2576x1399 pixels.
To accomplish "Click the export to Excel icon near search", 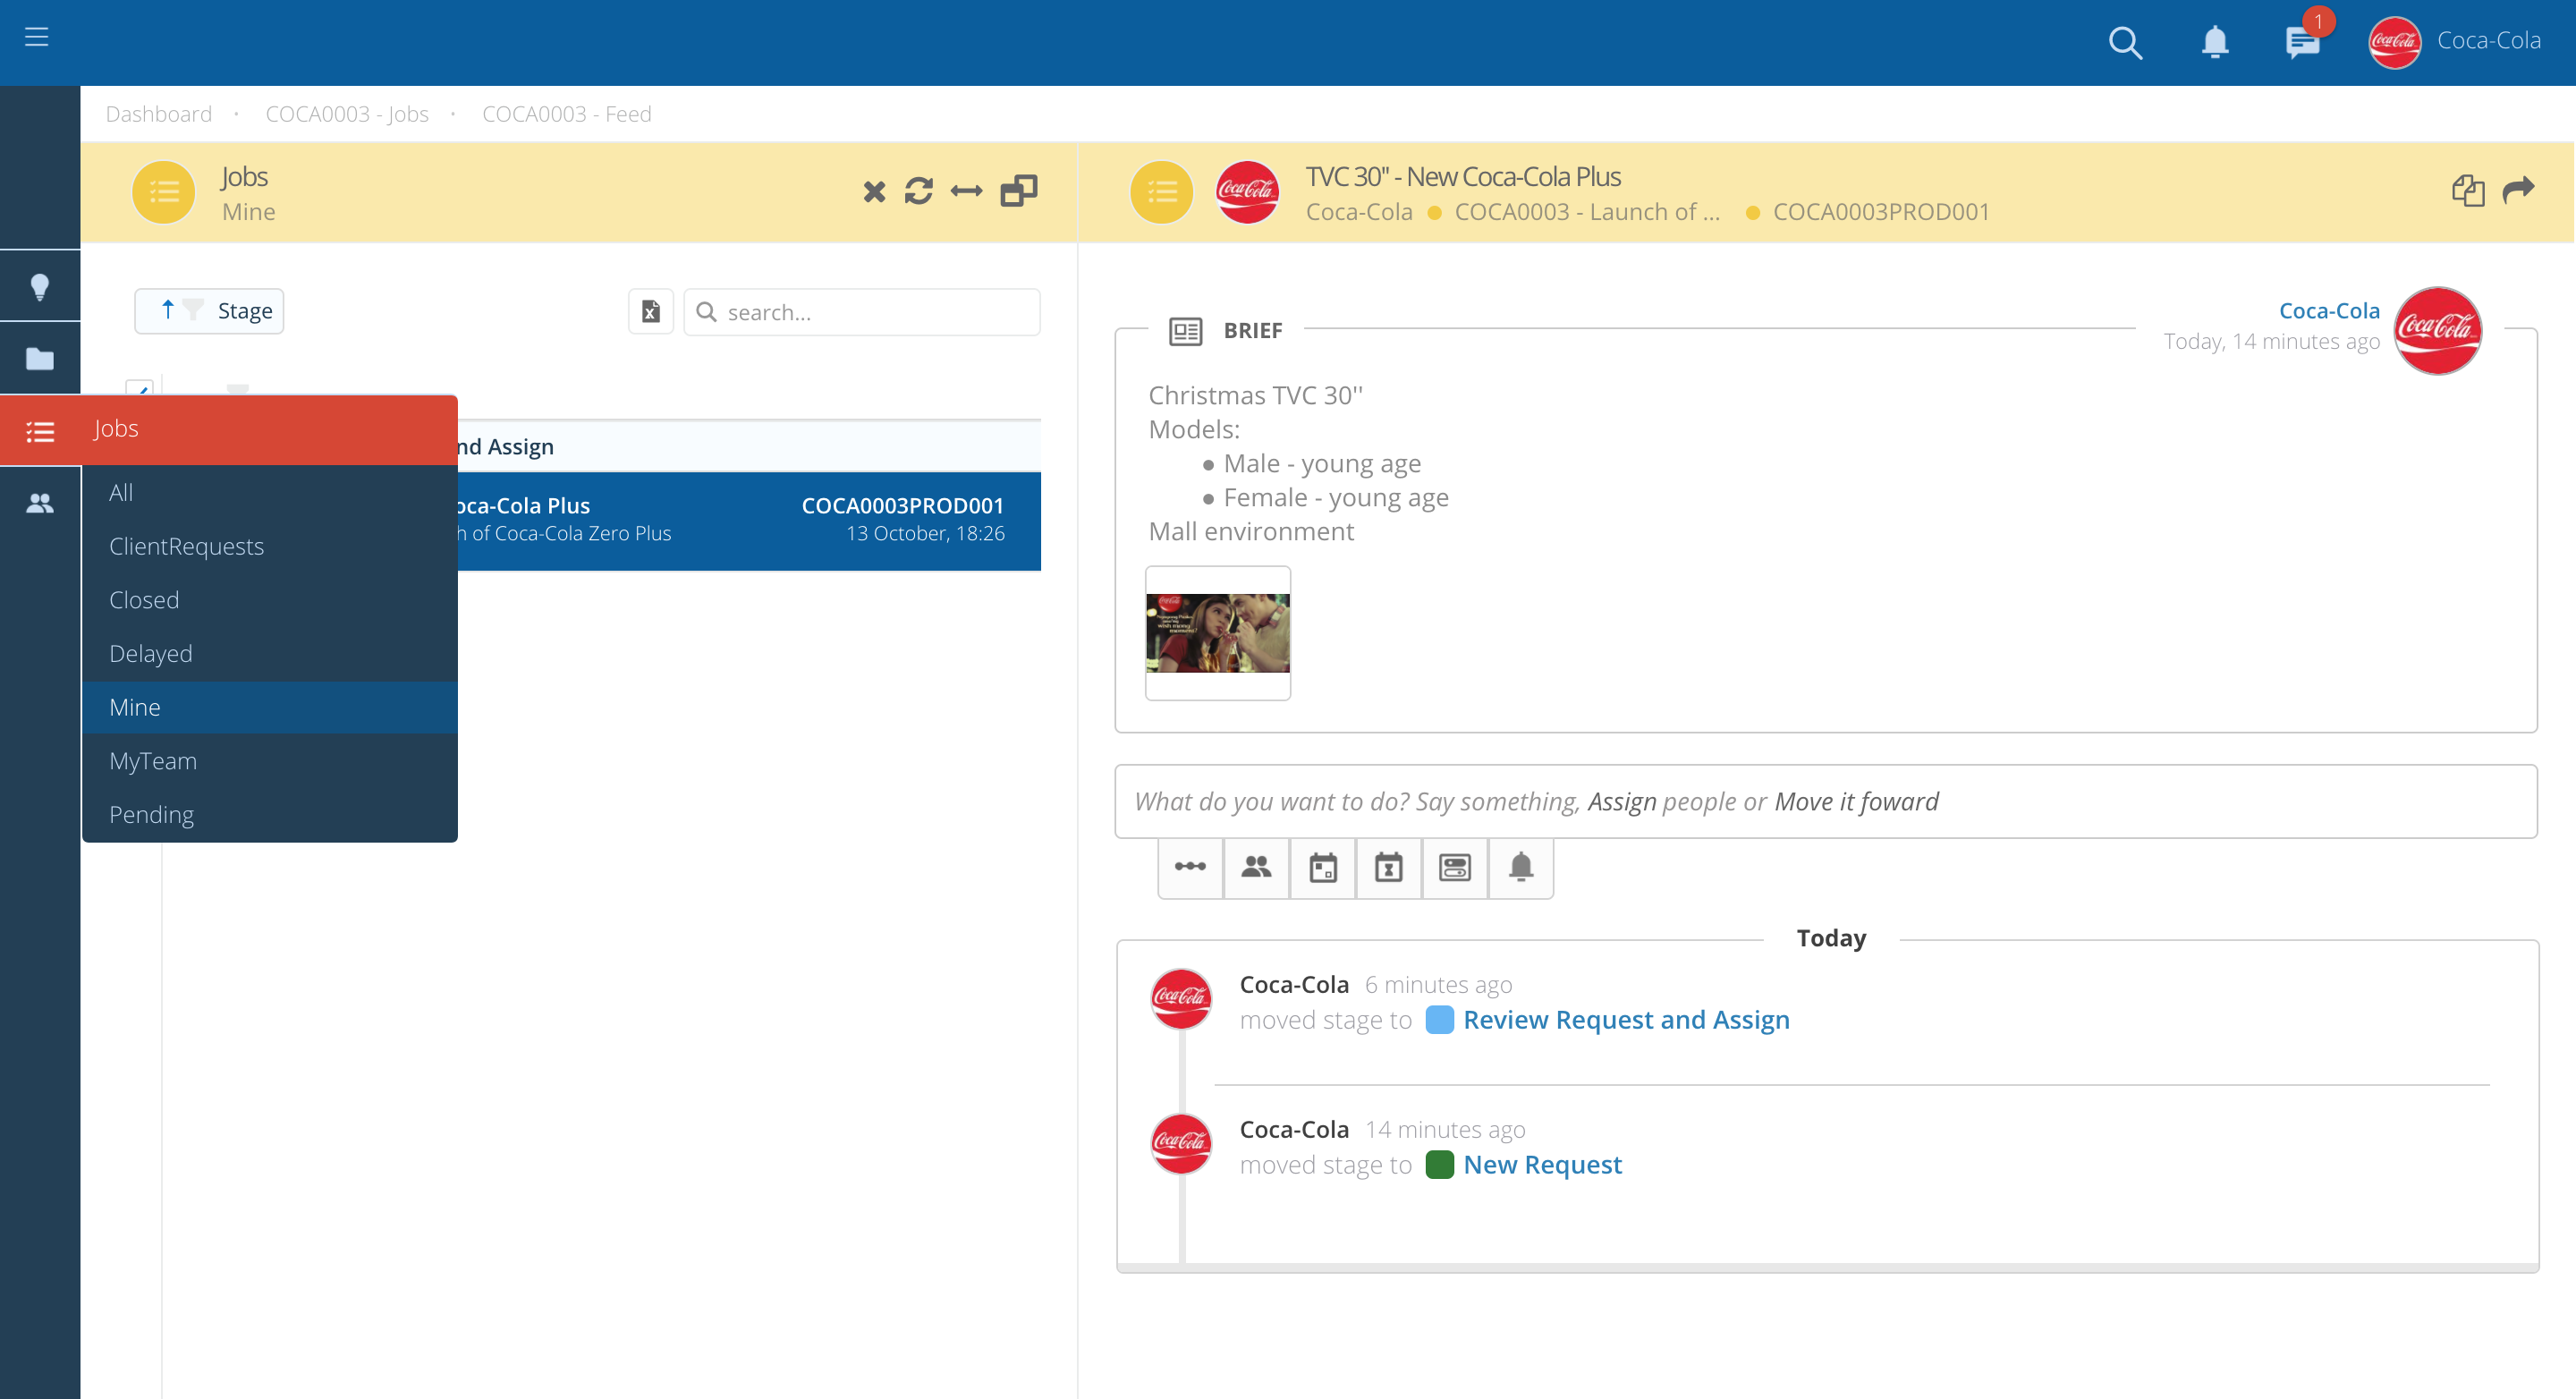I will coord(650,311).
